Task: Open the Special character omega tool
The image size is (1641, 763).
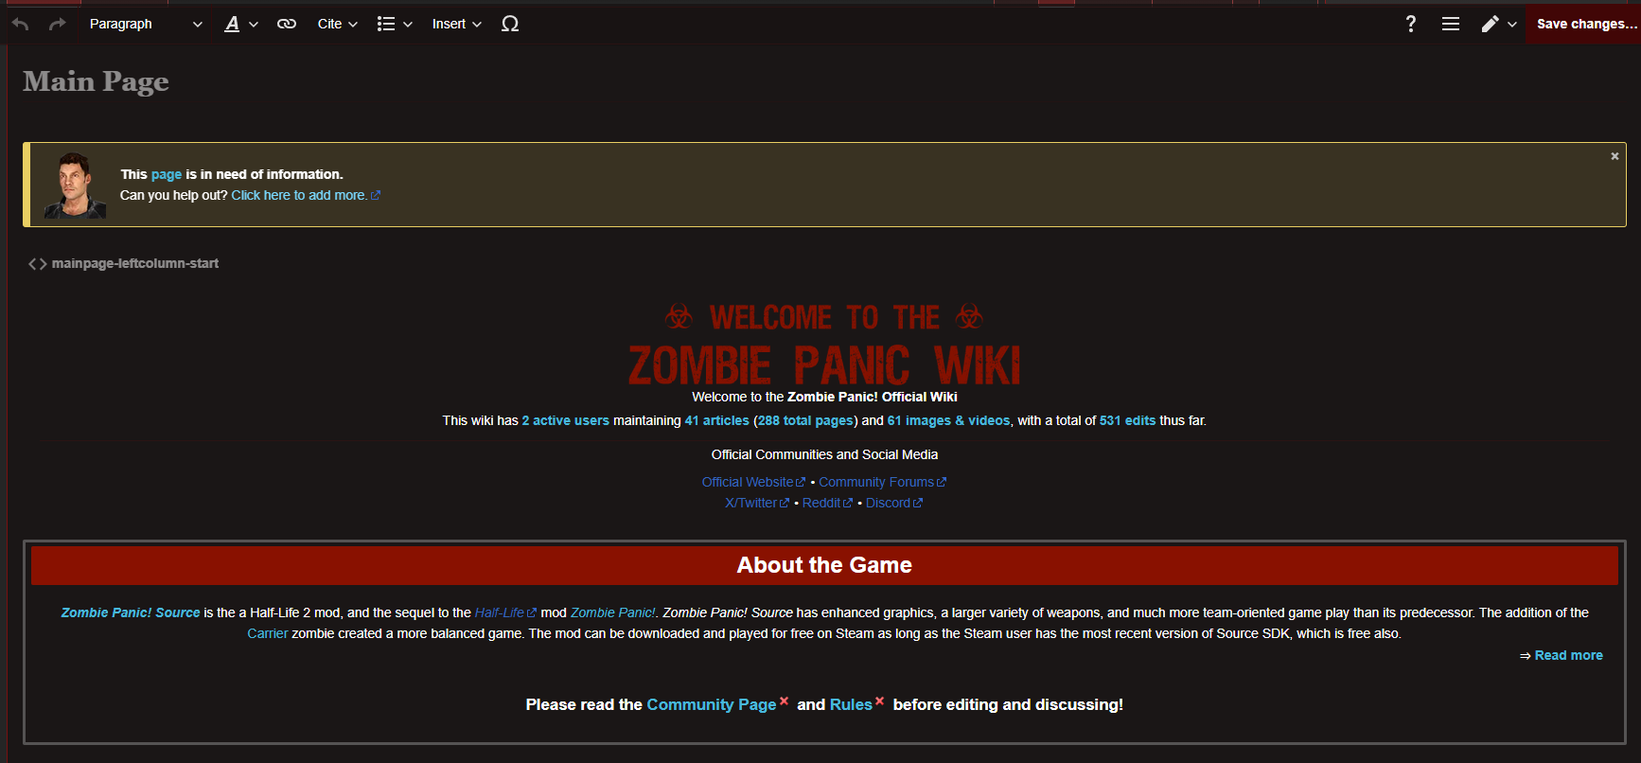Action: click(510, 24)
